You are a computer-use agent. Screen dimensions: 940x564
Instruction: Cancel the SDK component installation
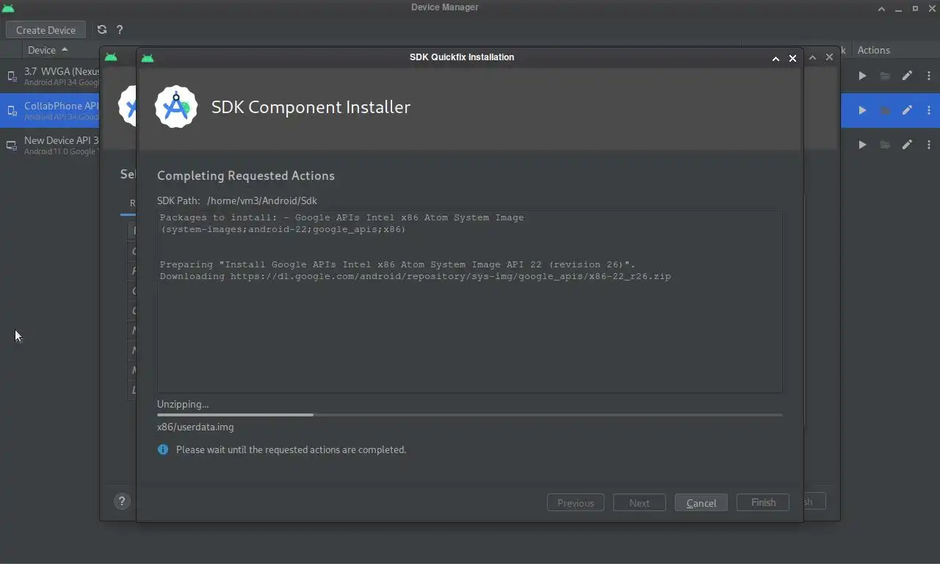pyautogui.click(x=701, y=503)
